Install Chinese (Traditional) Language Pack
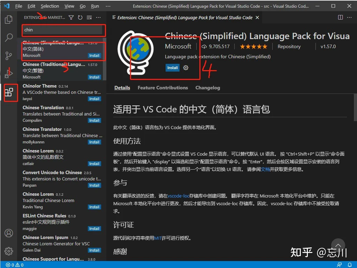This screenshot has width=357, height=268. click(94, 77)
